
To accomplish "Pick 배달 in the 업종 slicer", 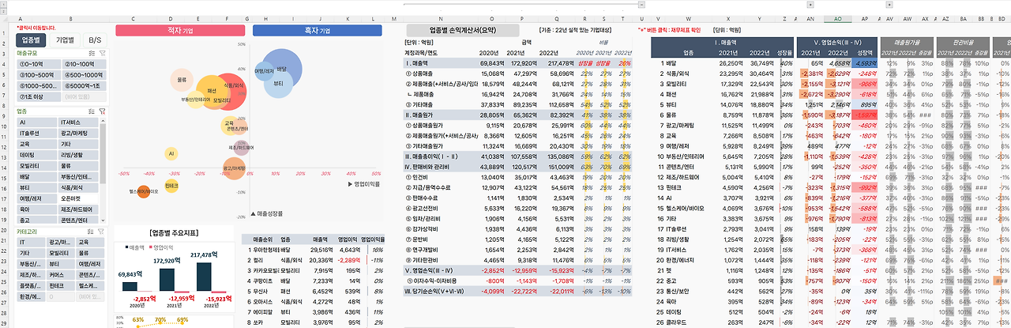I will pyautogui.click(x=36, y=177).
